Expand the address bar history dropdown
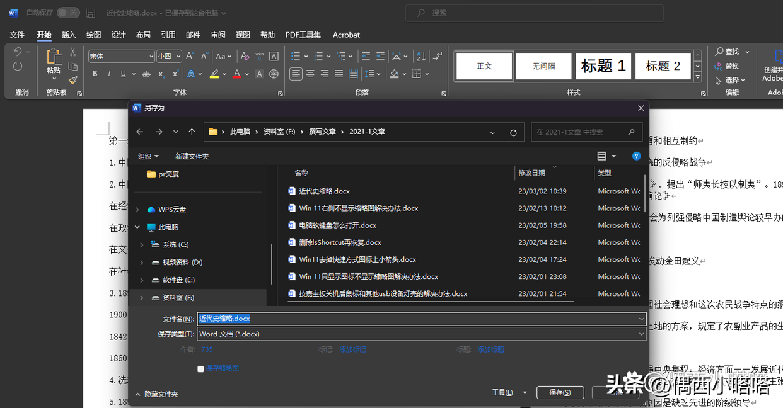783x408 pixels. tap(492, 132)
